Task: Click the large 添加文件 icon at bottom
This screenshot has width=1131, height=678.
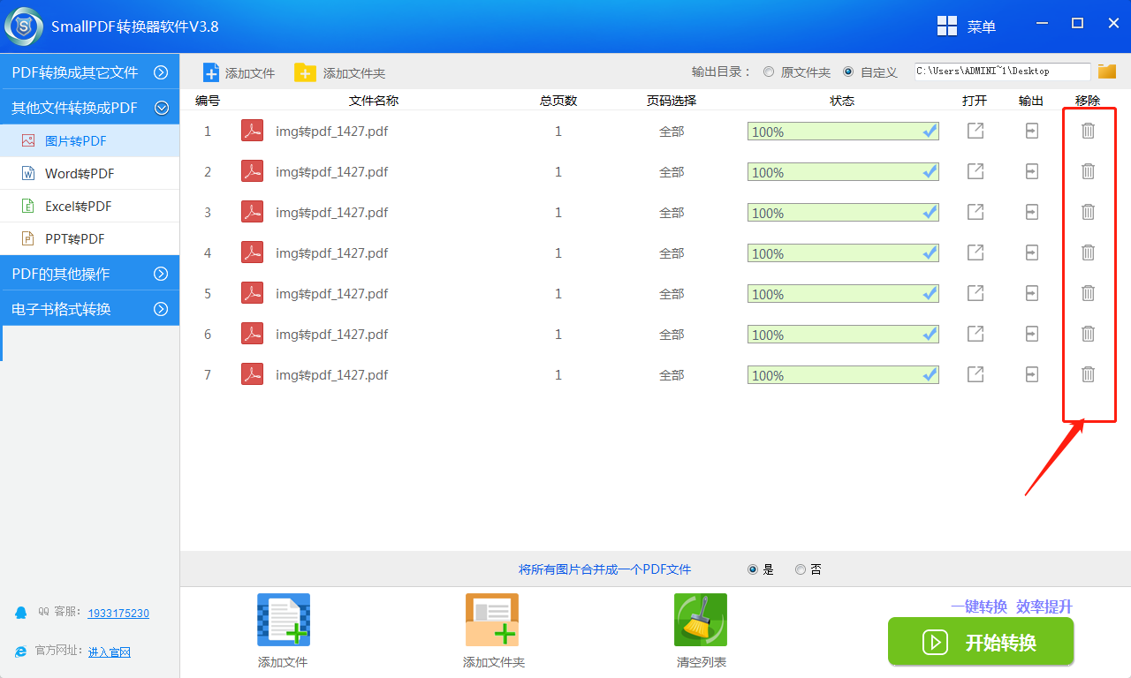Action: [284, 620]
